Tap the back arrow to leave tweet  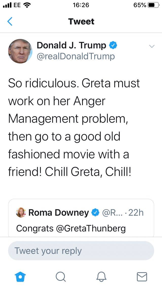pos(10,22)
